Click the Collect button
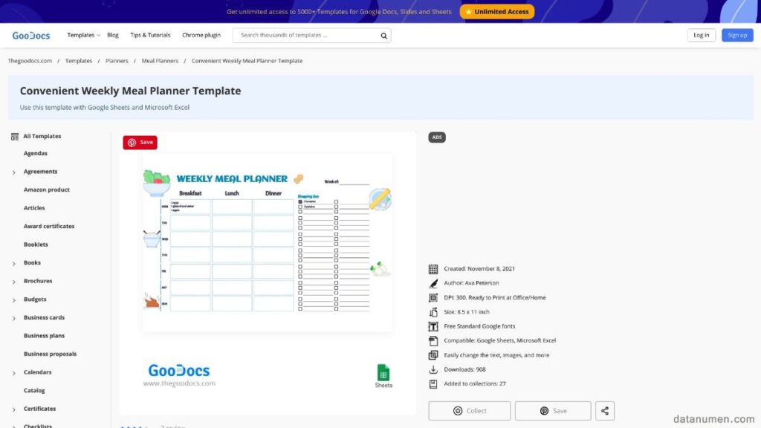Screen dimensions: 761x428 pos(469,411)
